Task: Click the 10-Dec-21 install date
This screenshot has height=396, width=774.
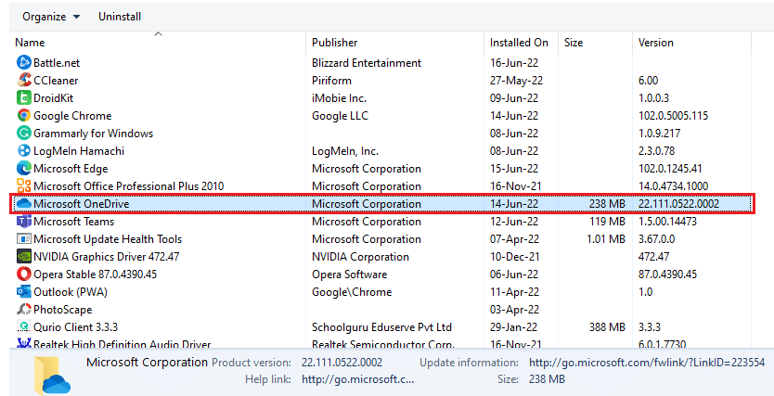Action: (x=514, y=257)
